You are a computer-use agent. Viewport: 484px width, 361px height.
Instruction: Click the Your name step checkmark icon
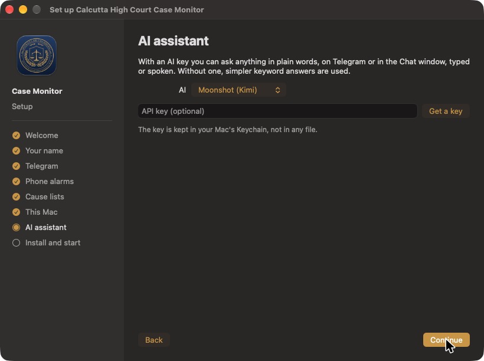point(16,150)
